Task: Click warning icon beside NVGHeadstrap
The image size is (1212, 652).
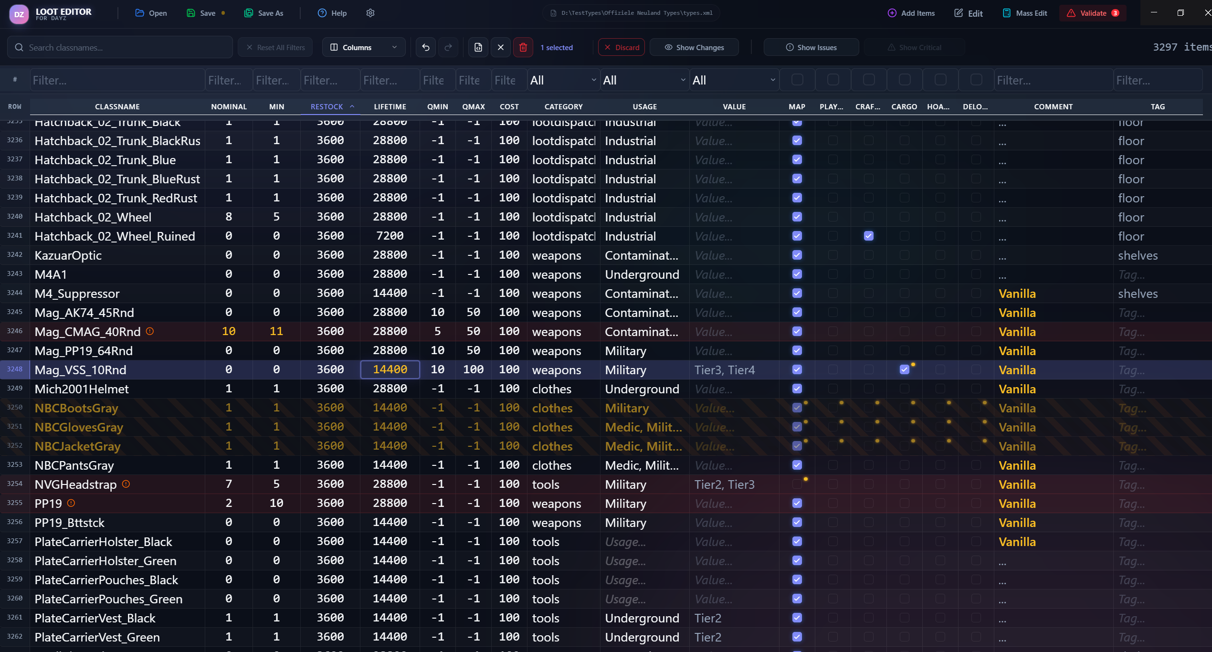Action: point(126,484)
